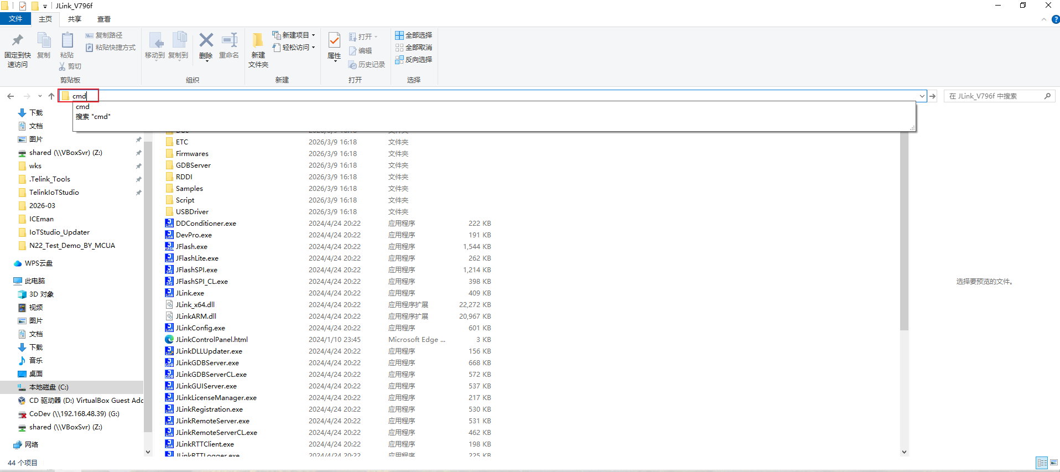Viewport: 1060px width, 472px height.
Task: Click Paste shortcut (粘贴快捷方式)
Action: click(111, 48)
